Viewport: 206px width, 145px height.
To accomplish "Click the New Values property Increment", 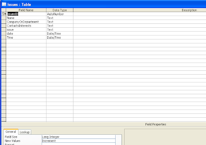I will [79, 141].
